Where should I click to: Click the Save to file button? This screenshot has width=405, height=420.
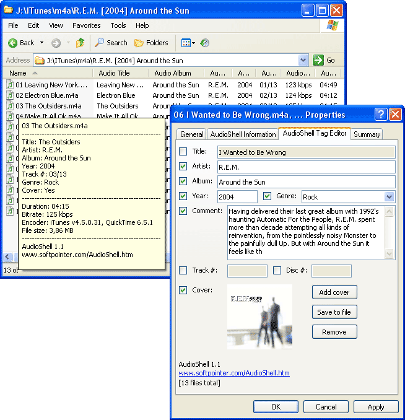334,312
